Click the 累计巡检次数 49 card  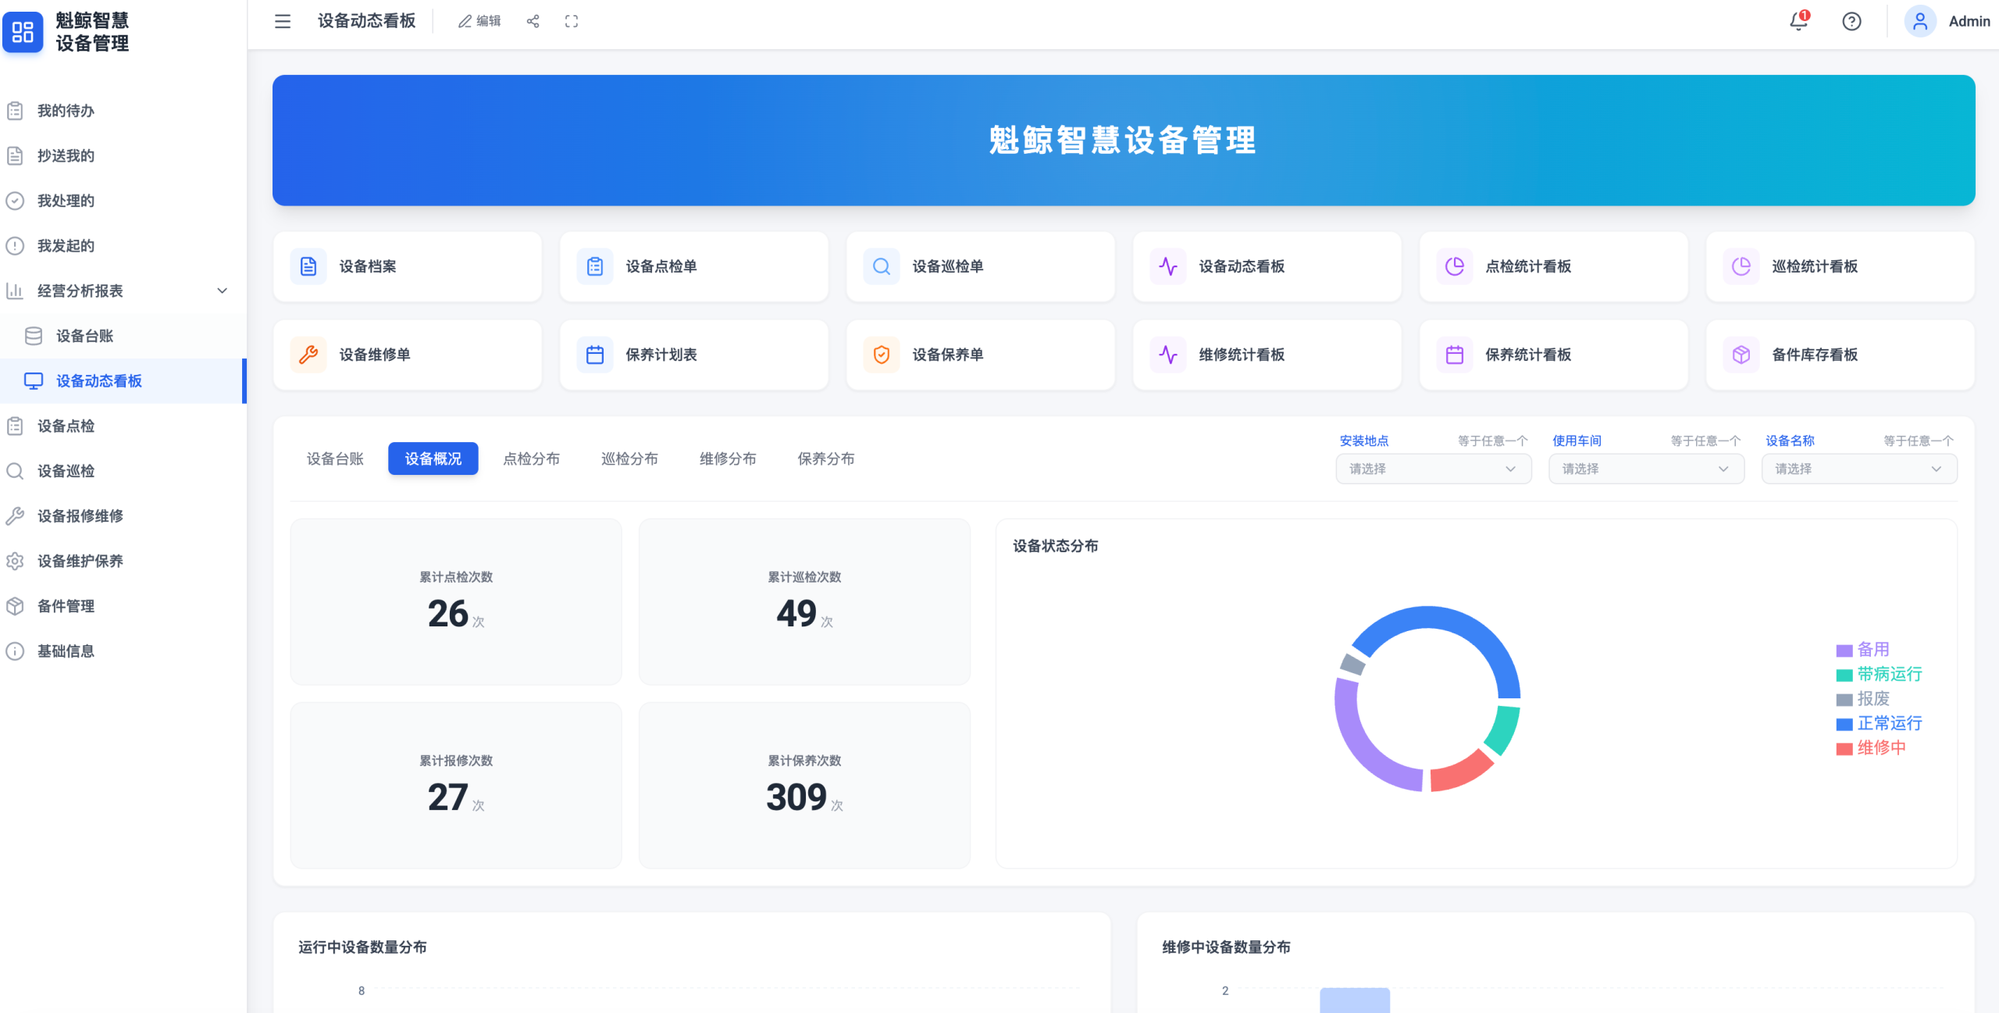pos(804,601)
